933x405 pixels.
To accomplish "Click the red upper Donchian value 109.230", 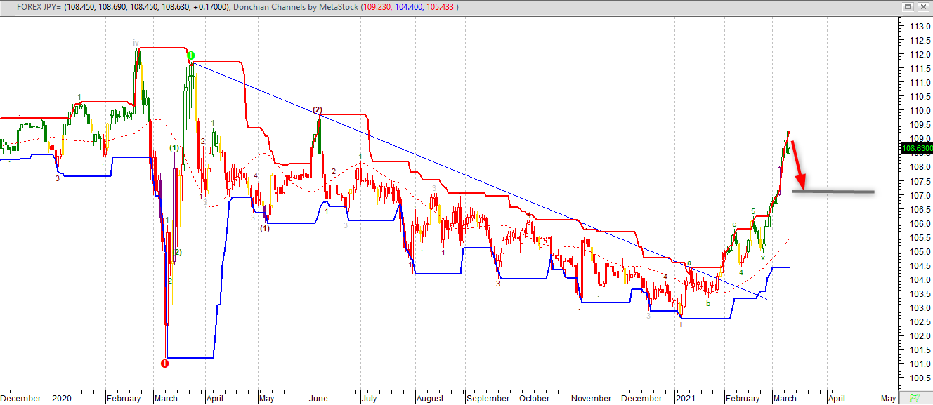I will pyautogui.click(x=378, y=6).
